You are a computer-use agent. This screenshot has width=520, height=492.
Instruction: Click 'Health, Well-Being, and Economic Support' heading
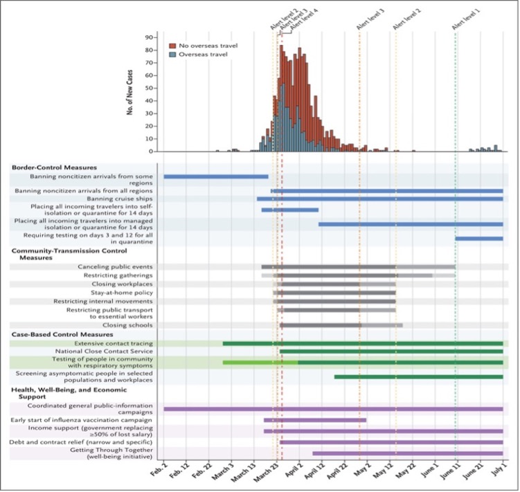69,393
